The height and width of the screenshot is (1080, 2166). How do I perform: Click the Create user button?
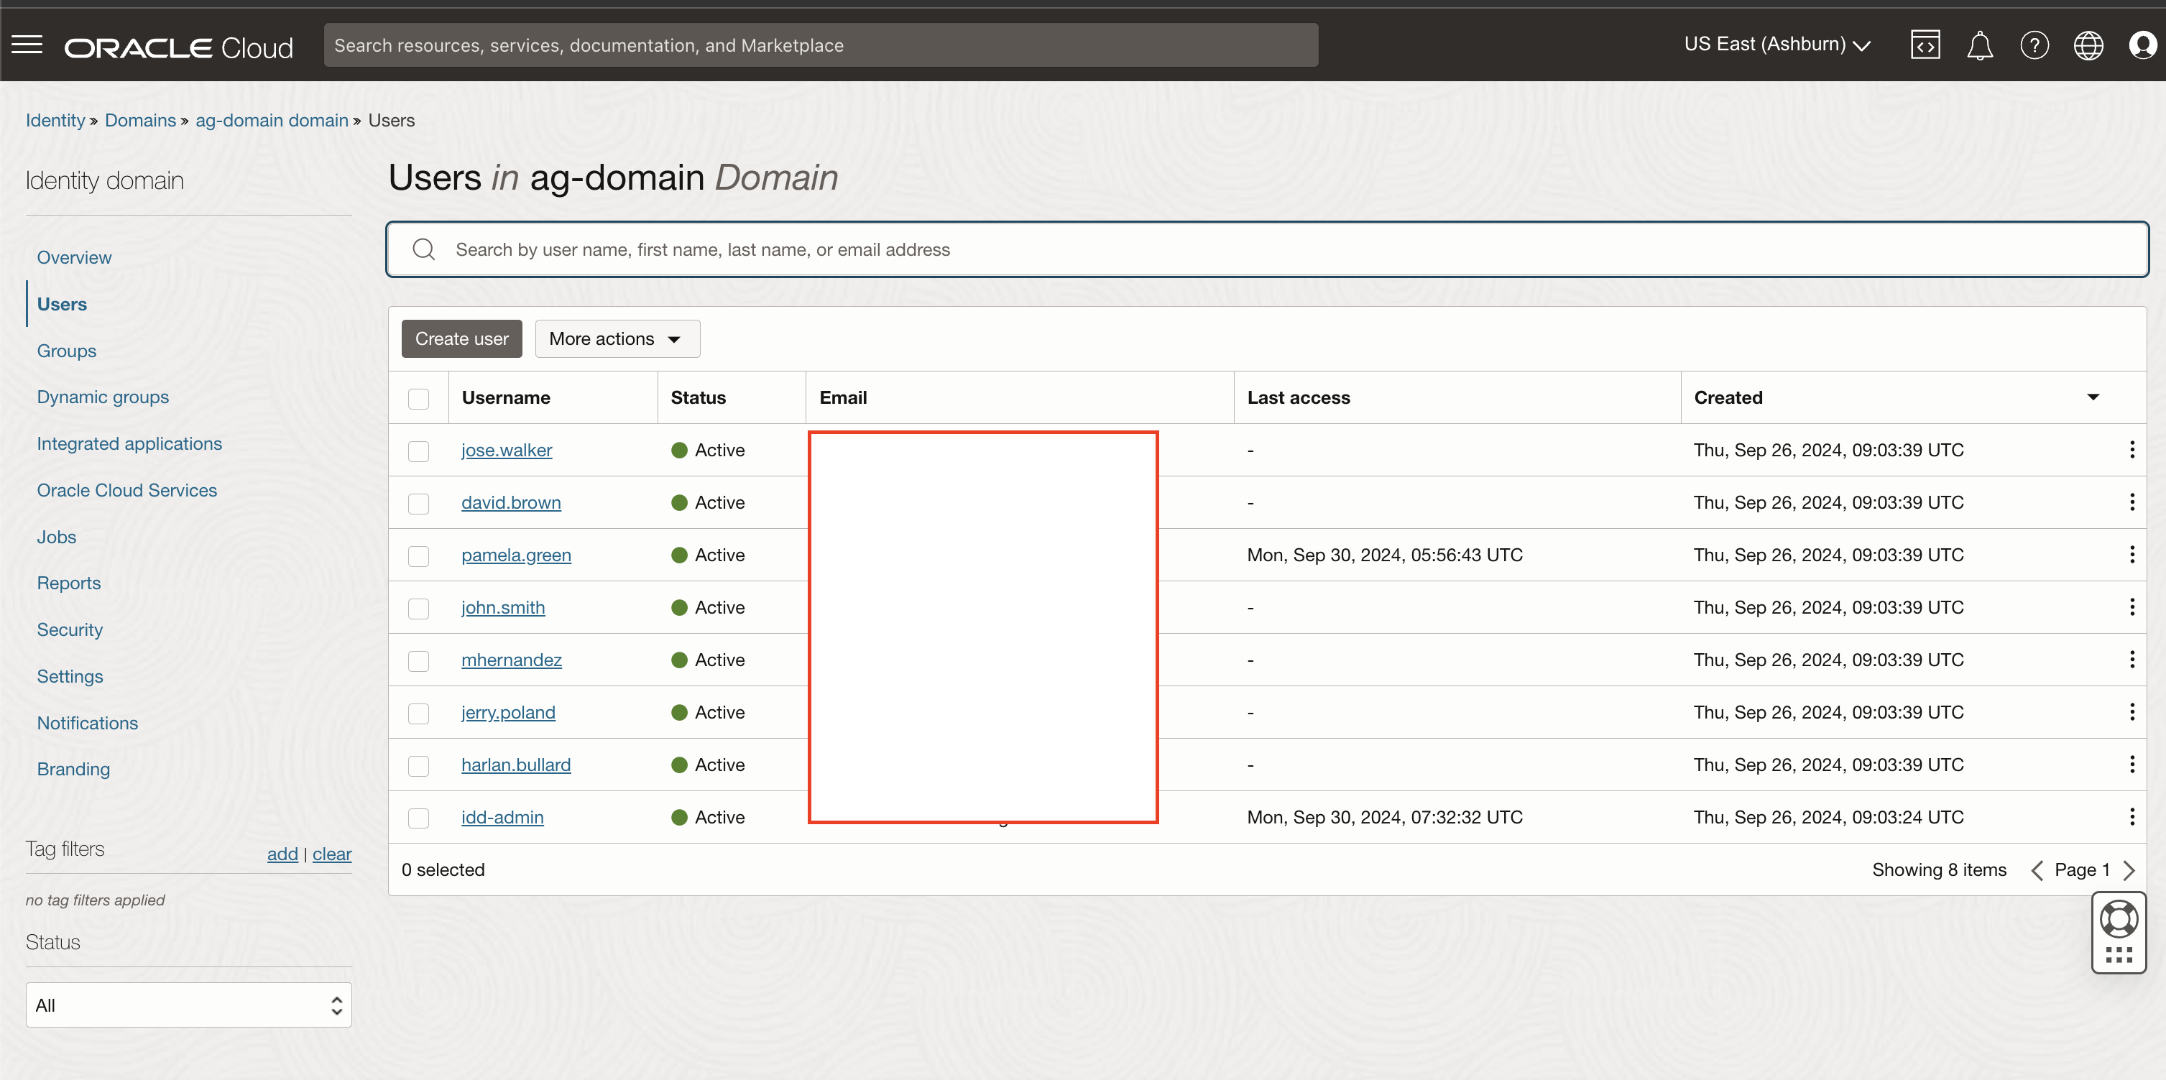[x=461, y=338]
